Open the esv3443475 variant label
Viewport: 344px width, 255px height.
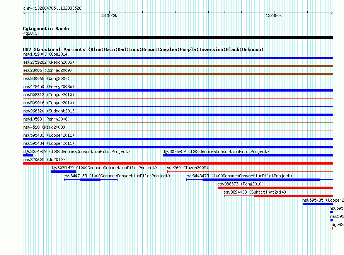(239, 176)
